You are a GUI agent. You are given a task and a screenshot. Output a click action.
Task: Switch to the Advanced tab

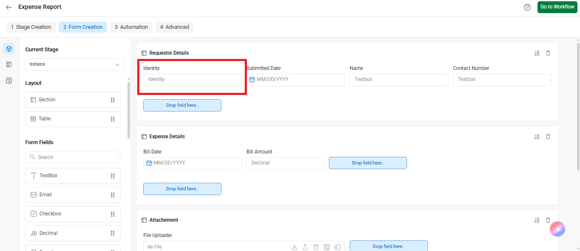coord(175,27)
